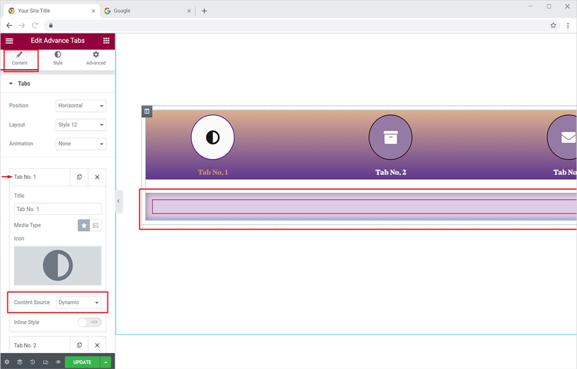The image size is (577, 369).
Task: Remove the Tab No. 1 item
Action: coord(97,177)
